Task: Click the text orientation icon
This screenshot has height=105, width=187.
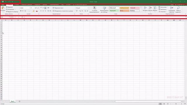Action: point(48,8)
